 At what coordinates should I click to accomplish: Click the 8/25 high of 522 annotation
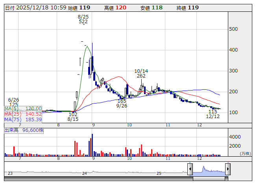pyautogui.click(x=83, y=19)
